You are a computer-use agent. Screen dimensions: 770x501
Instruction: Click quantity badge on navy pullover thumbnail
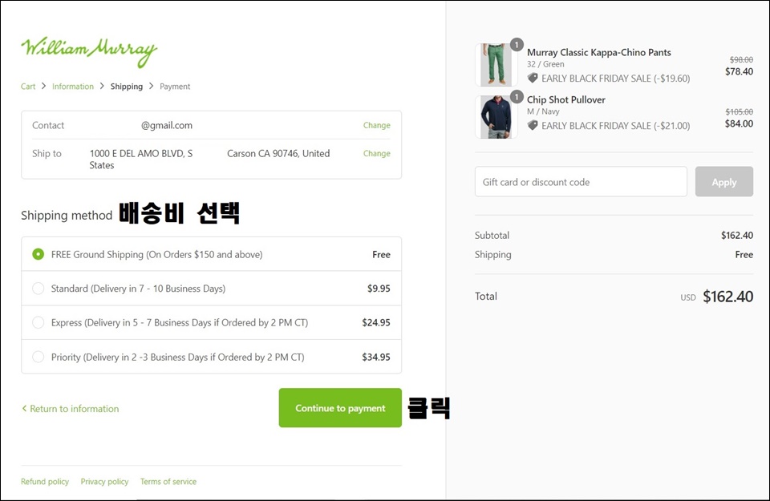(x=517, y=97)
